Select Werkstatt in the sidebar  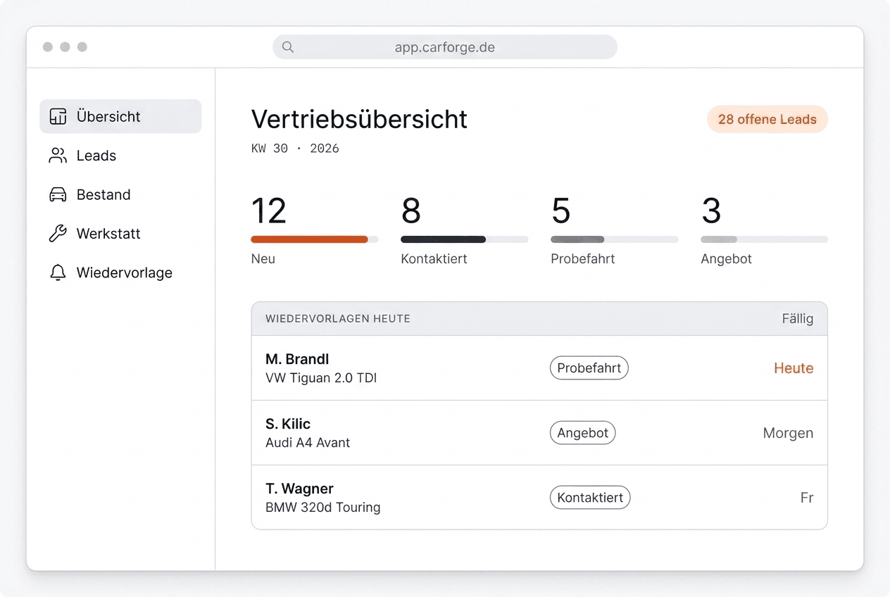point(108,234)
